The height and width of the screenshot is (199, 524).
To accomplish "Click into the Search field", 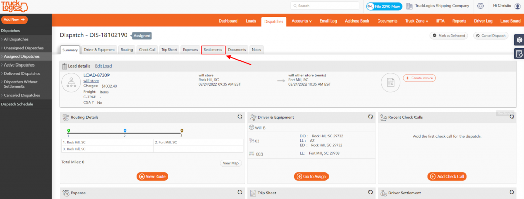I will (x=324, y=6).
